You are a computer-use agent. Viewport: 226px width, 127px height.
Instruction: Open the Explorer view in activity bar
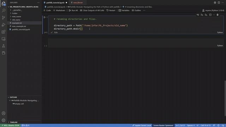(4, 4)
